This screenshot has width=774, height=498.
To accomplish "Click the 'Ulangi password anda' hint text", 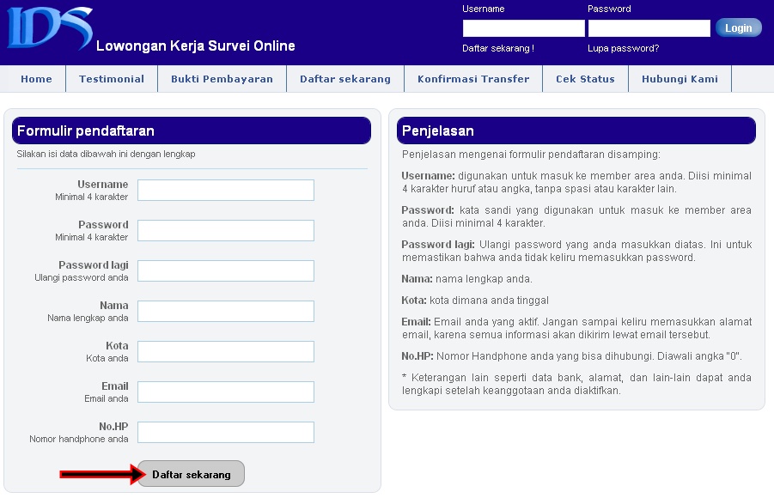I will (x=82, y=277).
